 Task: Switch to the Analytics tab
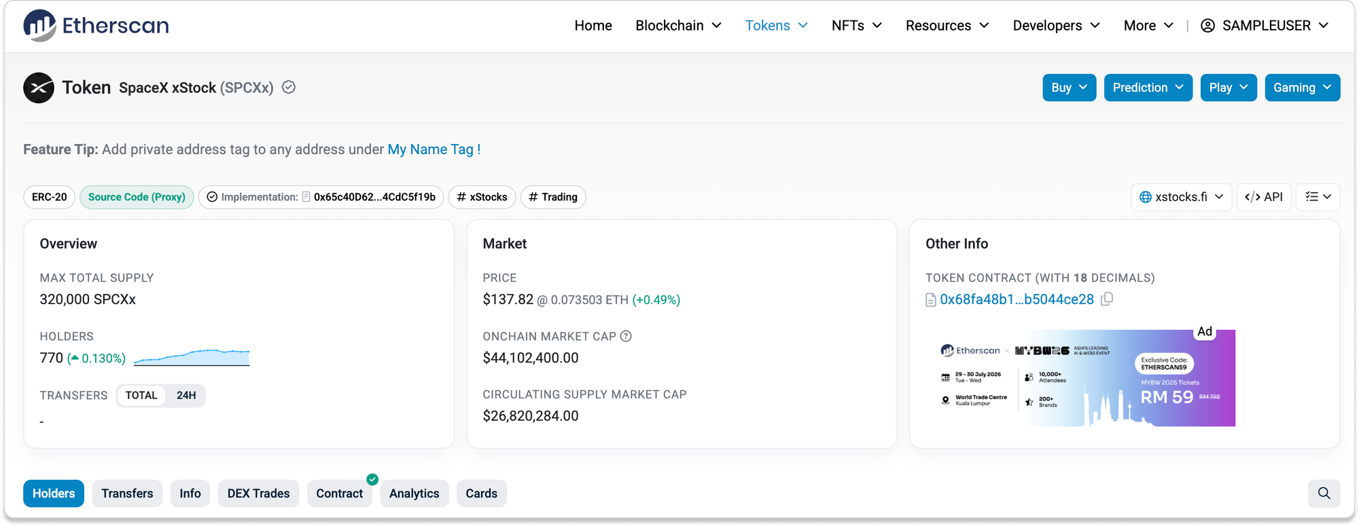click(x=414, y=493)
